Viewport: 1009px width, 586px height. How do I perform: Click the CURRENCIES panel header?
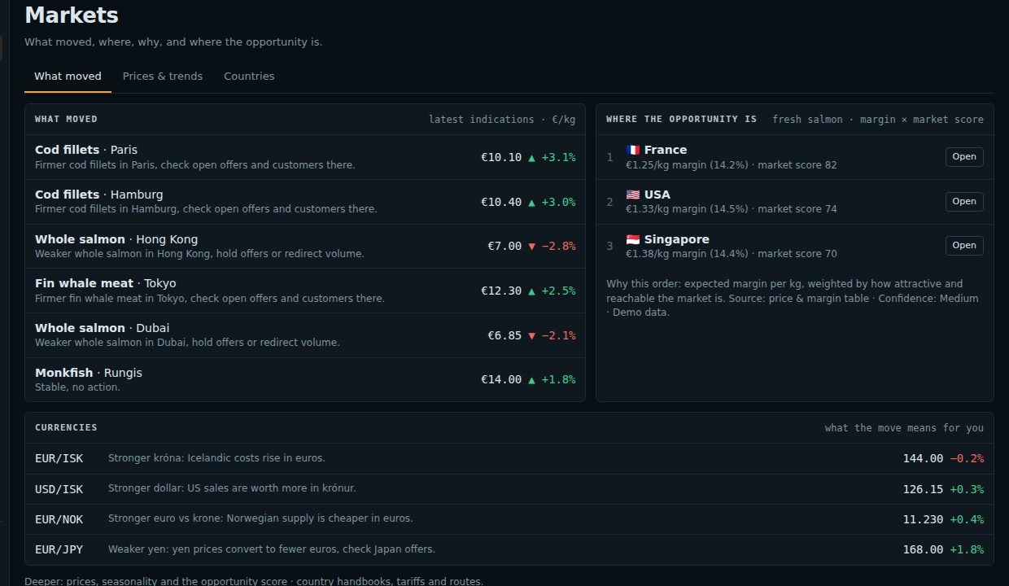coord(66,427)
